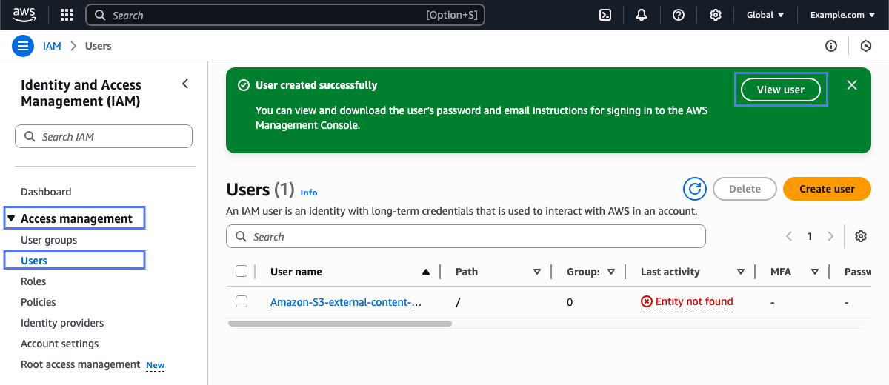889x385 pixels.
Task: Focus the Users table search field
Action: click(x=466, y=236)
